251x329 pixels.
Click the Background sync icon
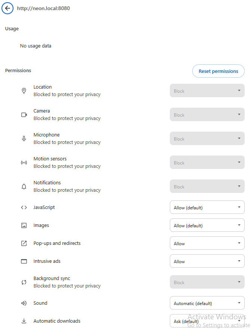[x=24, y=282]
